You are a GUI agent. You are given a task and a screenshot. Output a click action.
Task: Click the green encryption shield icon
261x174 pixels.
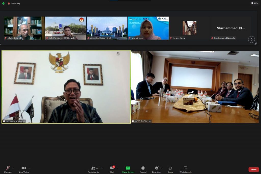pyautogui.click(x=3, y=3)
